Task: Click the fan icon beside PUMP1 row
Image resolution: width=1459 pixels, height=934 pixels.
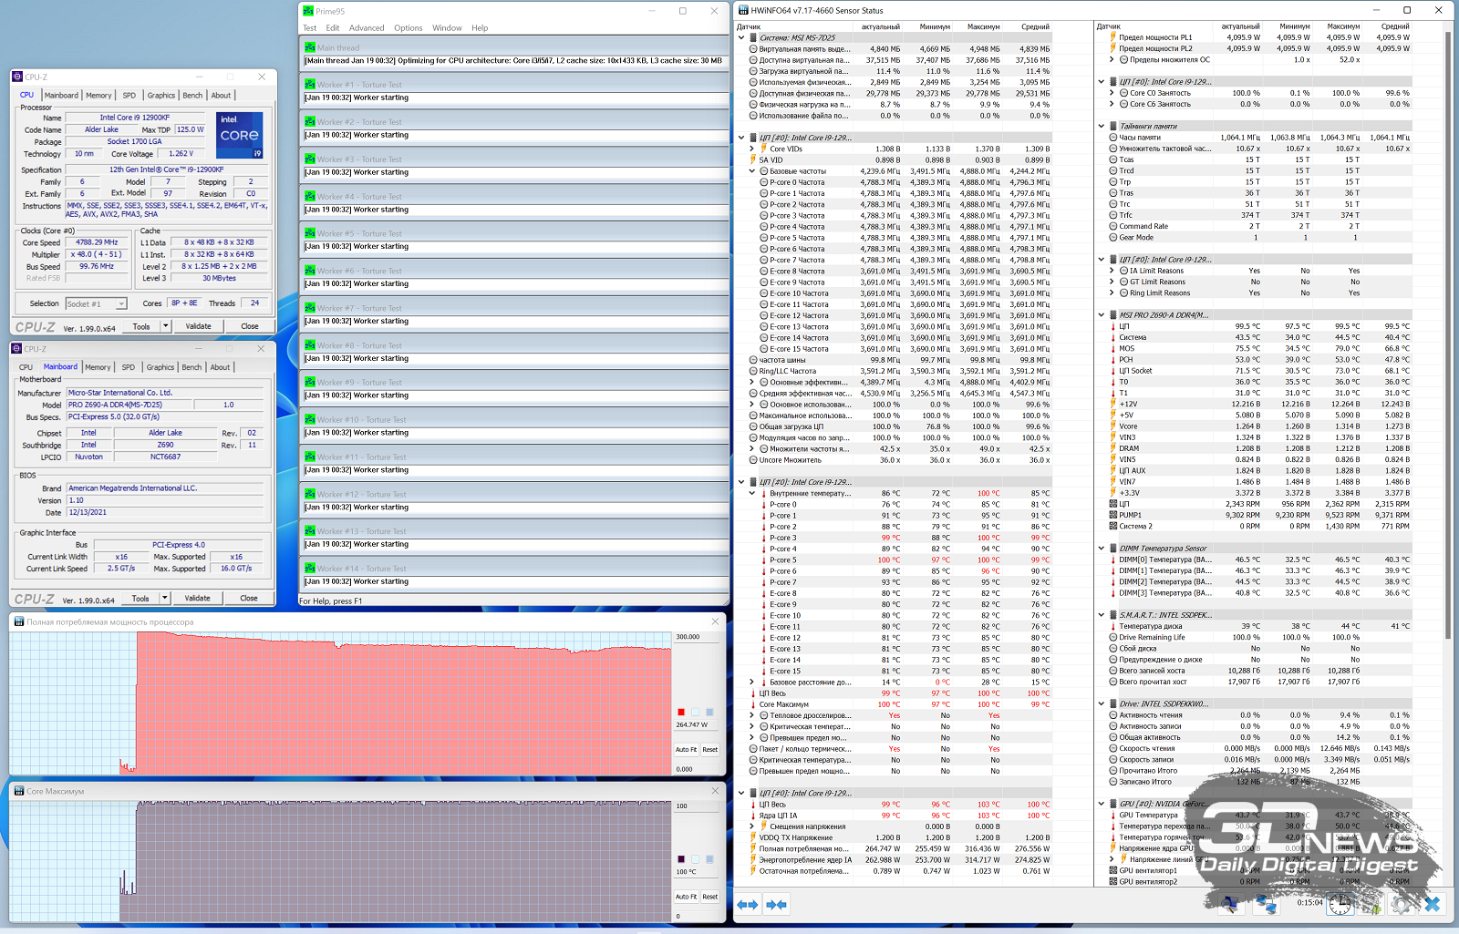Action: pyautogui.click(x=1113, y=515)
